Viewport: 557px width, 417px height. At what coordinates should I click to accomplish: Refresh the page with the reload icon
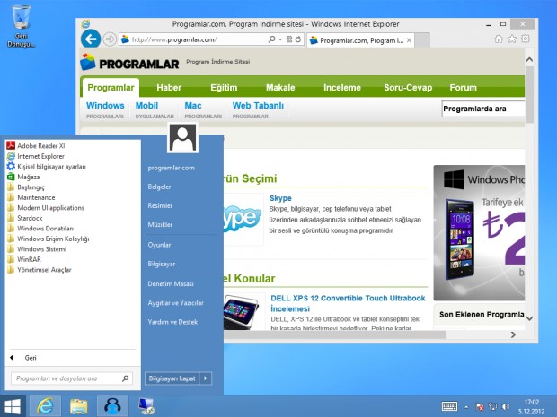pyautogui.click(x=298, y=39)
